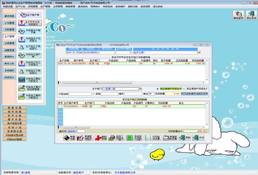Expand the 生产环节名称 dropdown arrow

click(x=199, y=52)
